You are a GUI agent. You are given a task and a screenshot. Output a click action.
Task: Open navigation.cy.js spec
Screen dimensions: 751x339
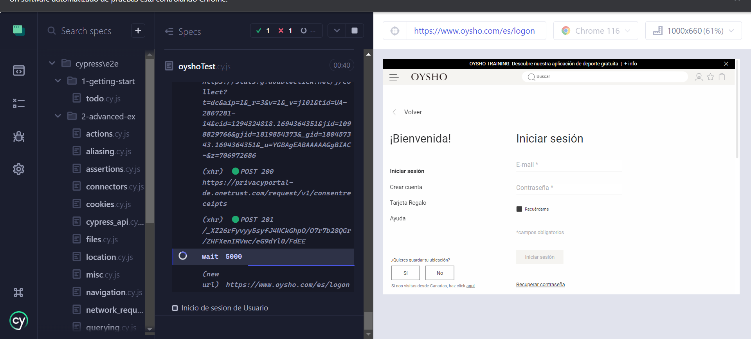[x=114, y=292]
